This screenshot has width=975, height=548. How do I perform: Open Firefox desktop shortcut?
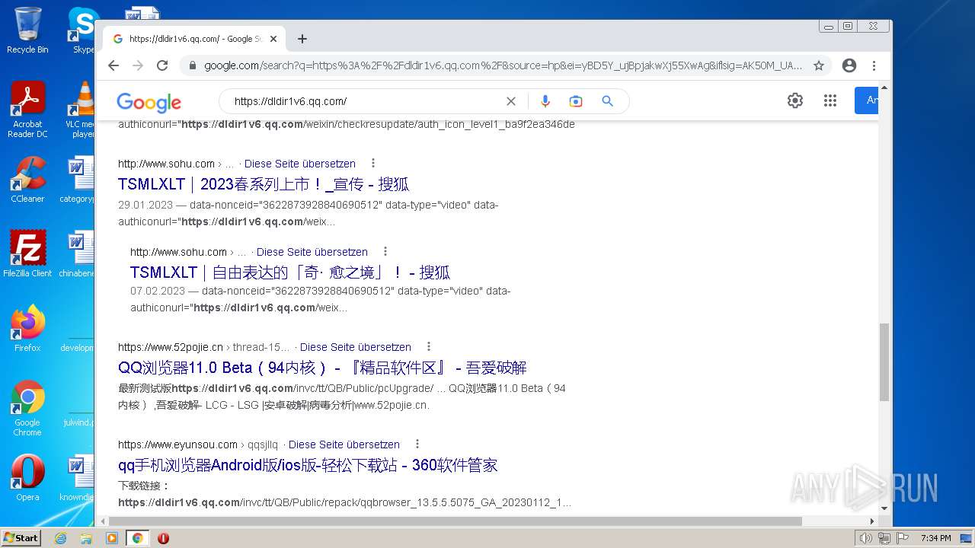27,329
